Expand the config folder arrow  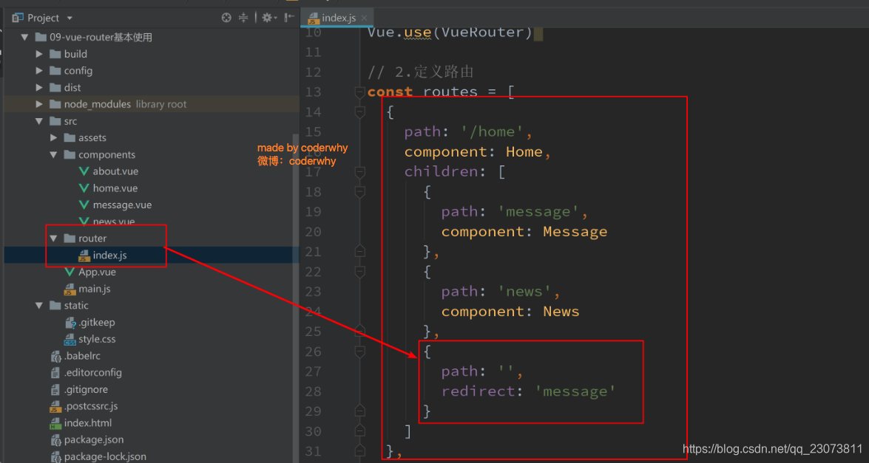coord(38,71)
